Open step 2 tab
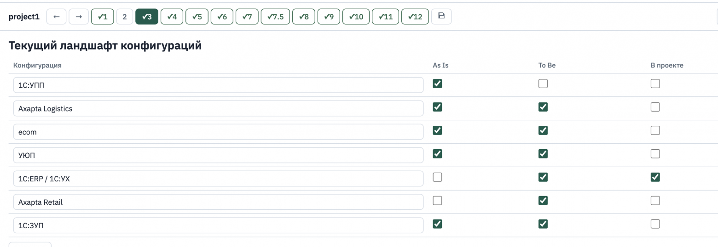Screen dimensions: 718x247 click(x=124, y=17)
